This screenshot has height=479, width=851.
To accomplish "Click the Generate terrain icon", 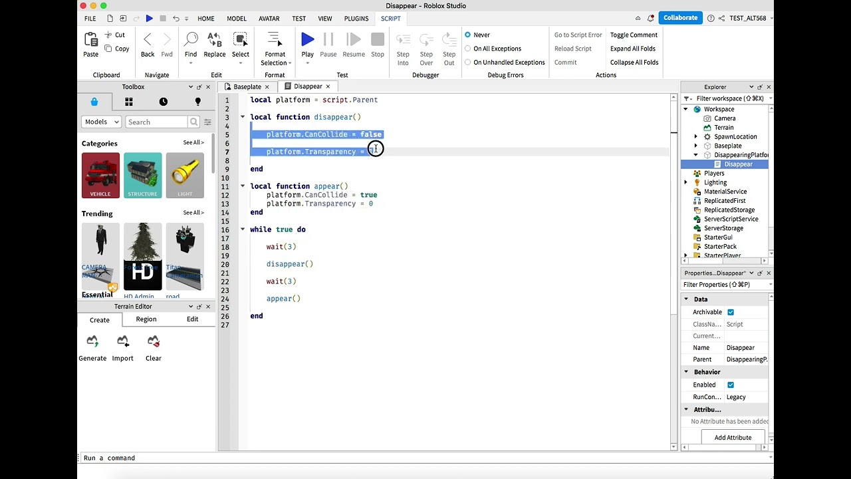I will pos(92,341).
